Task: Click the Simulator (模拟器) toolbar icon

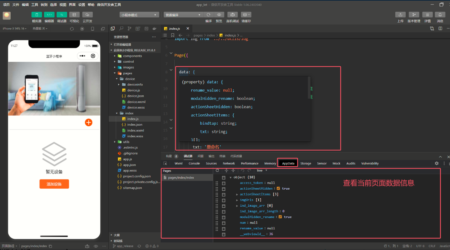Action: (37, 15)
